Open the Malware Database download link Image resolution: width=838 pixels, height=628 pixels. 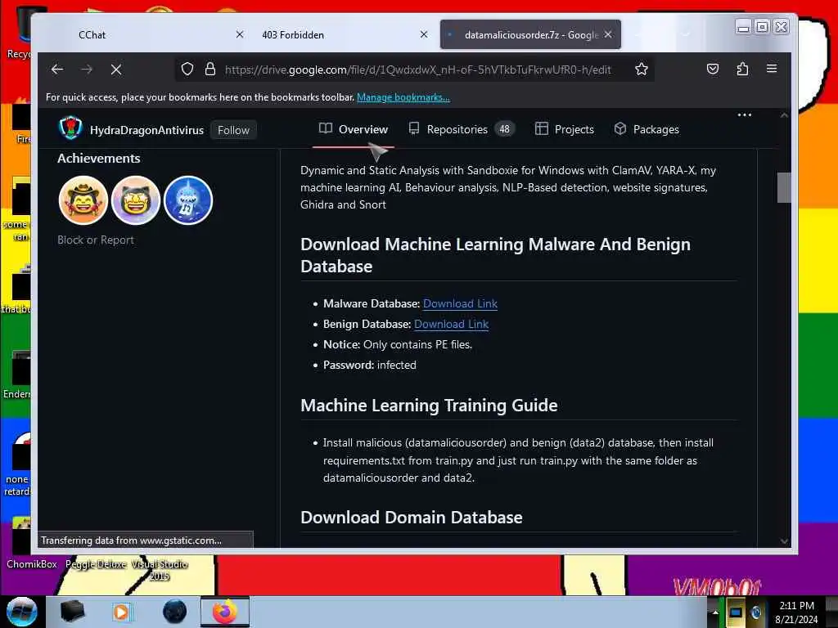point(460,303)
